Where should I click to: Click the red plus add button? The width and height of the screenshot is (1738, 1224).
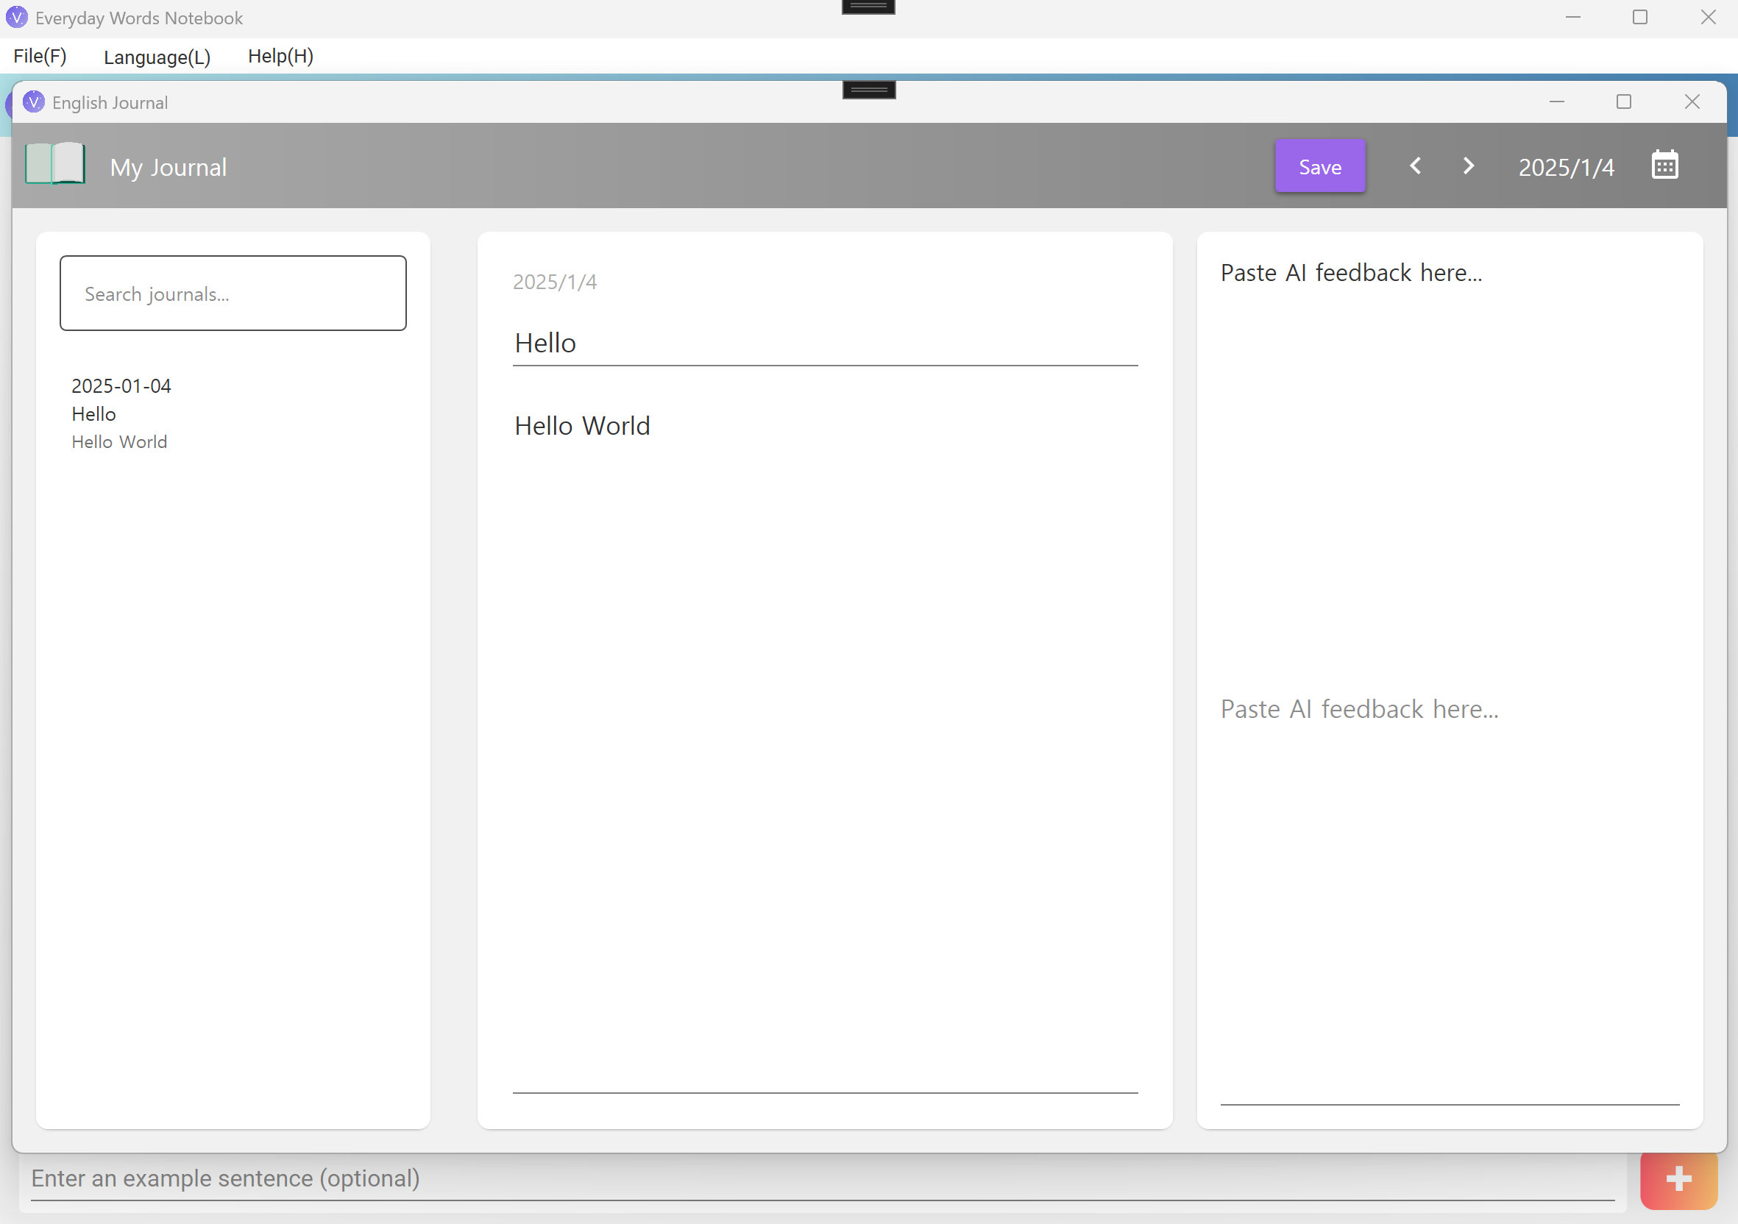click(x=1678, y=1178)
